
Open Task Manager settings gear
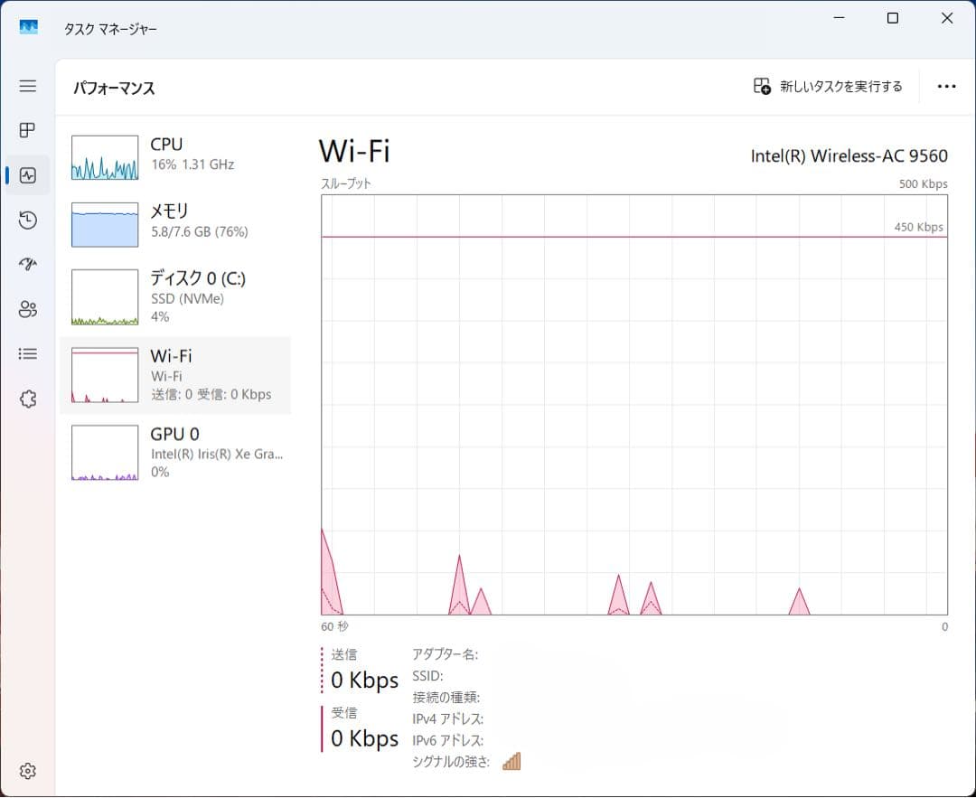27,770
